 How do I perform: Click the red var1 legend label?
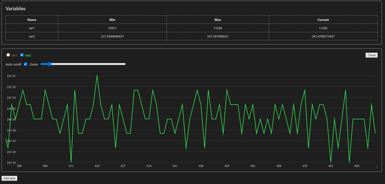tap(14, 55)
